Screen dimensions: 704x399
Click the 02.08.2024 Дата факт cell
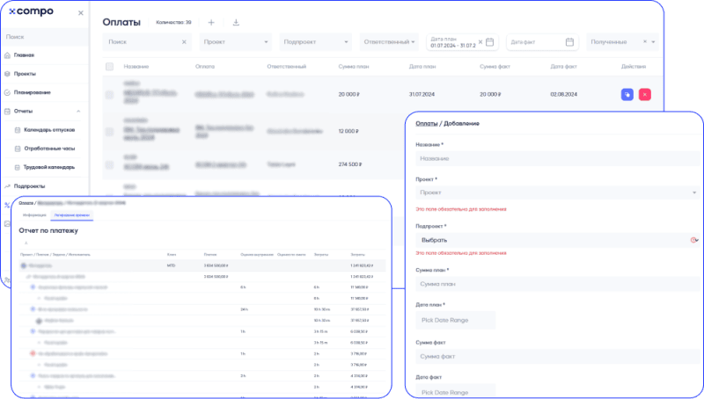pyautogui.click(x=563, y=95)
